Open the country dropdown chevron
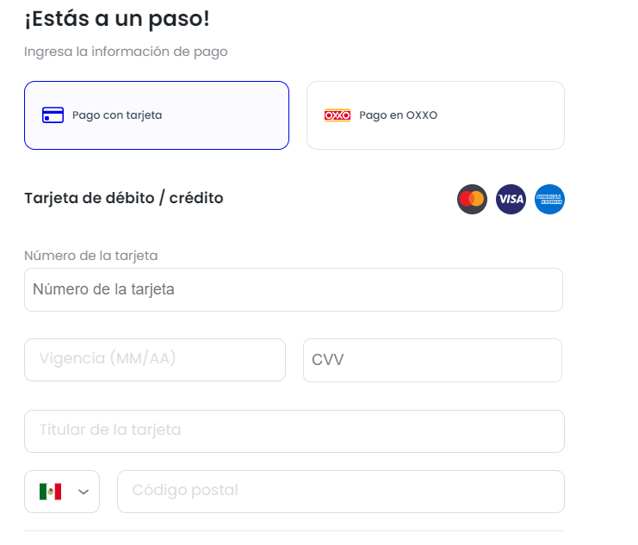The height and width of the screenshot is (545, 638). pyautogui.click(x=84, y=492)
